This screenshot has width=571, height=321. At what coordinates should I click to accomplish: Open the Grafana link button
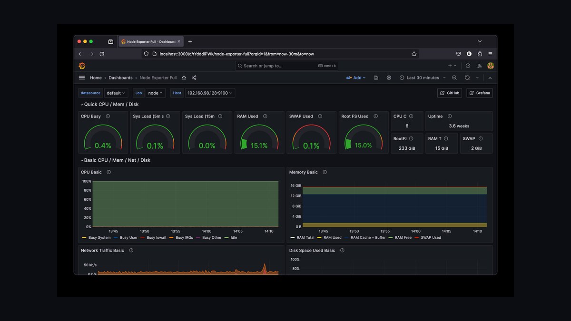coord(480,93)
